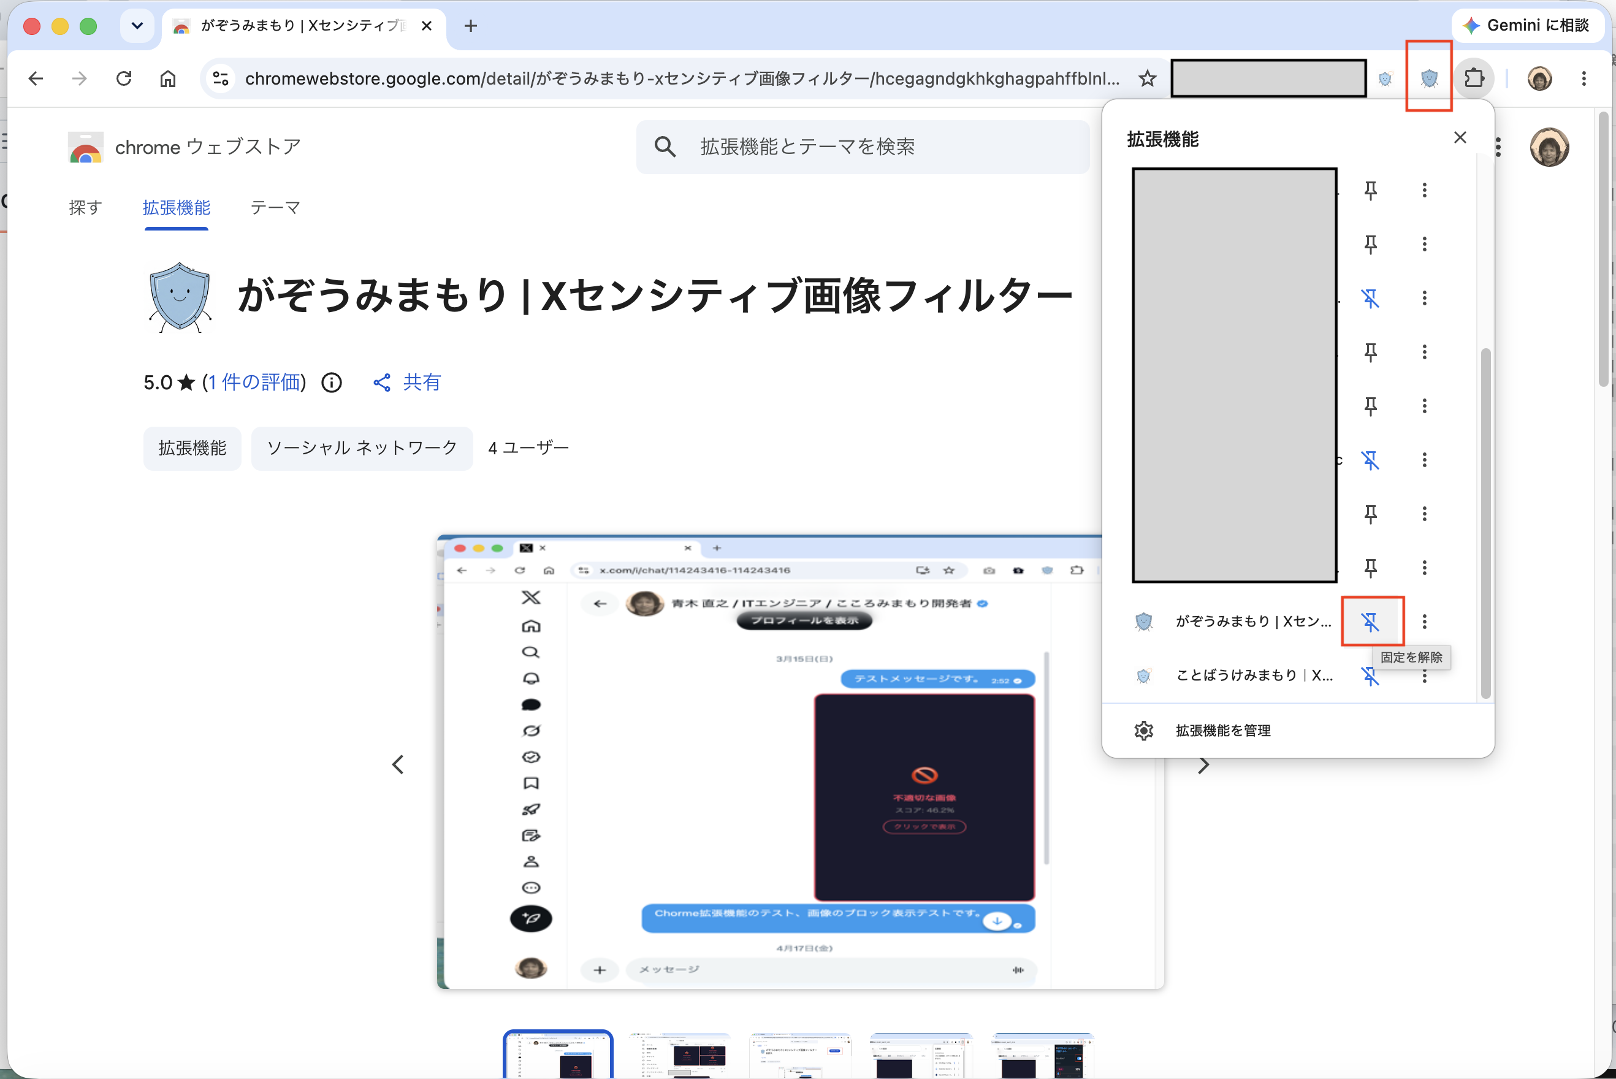Select the fourth screenshot thumbnail
Image resolution: width=1616 pixels, height=1079 pixels.
(921, 1054)
